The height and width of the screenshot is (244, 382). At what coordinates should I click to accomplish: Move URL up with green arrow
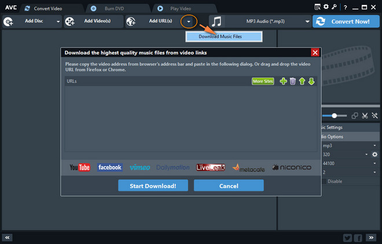click(302, 82)
